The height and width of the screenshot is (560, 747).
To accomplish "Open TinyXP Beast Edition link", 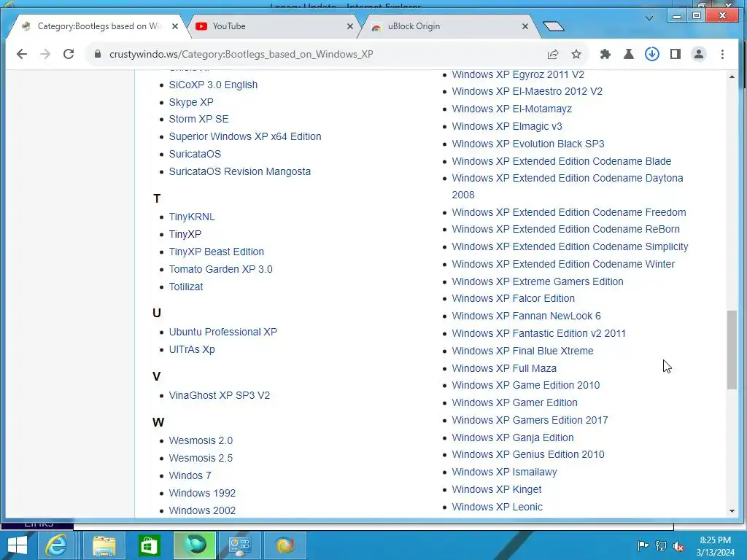I will tap(216, 252).
